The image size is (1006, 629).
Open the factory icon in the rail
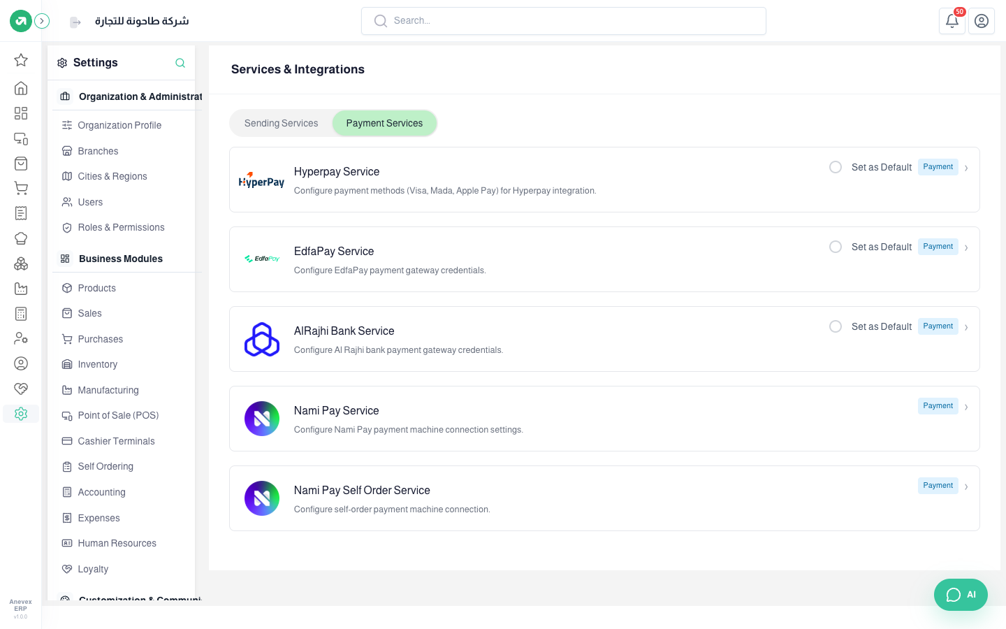tap(21, 289)
